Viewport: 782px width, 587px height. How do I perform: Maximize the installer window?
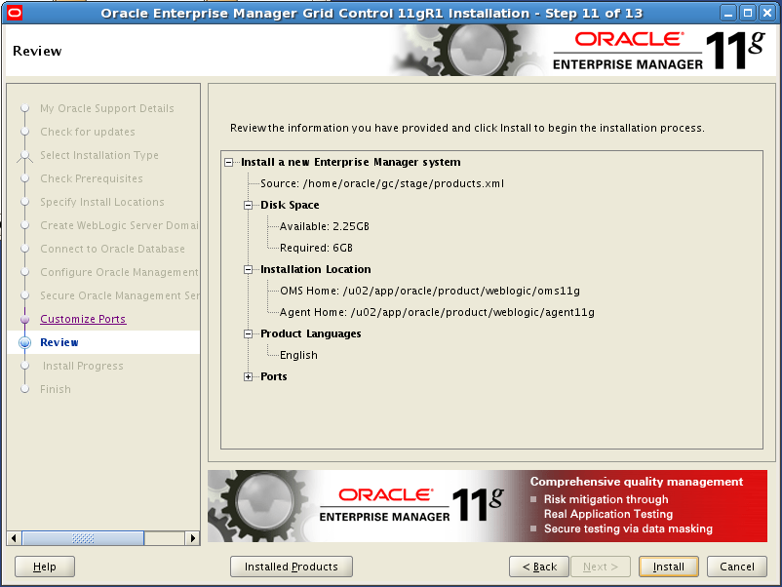(x=748, y=13)
